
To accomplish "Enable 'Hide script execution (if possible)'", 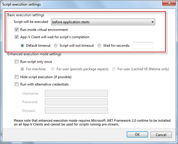I will pos(16,77).
